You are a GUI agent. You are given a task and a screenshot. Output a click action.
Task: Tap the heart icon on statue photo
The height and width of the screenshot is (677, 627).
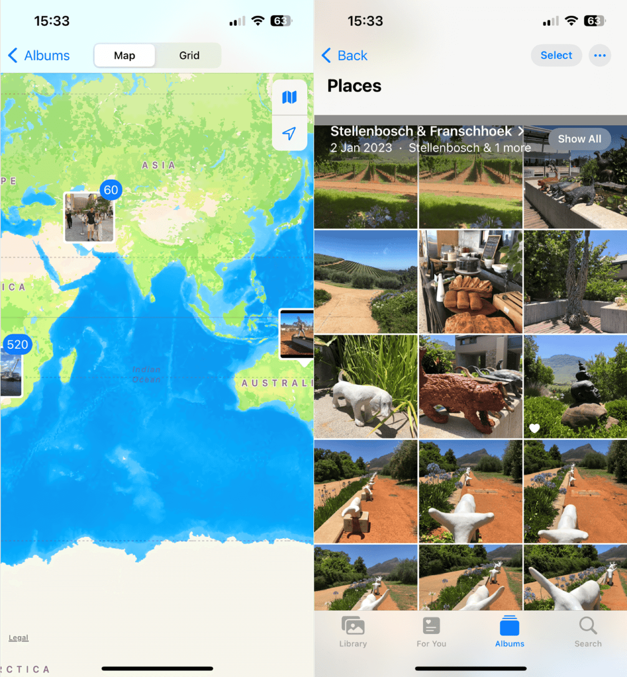535,428
